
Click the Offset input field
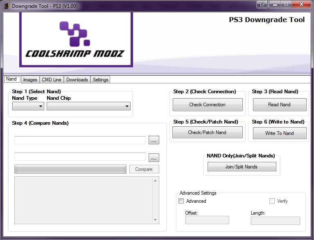click(207, 220)
